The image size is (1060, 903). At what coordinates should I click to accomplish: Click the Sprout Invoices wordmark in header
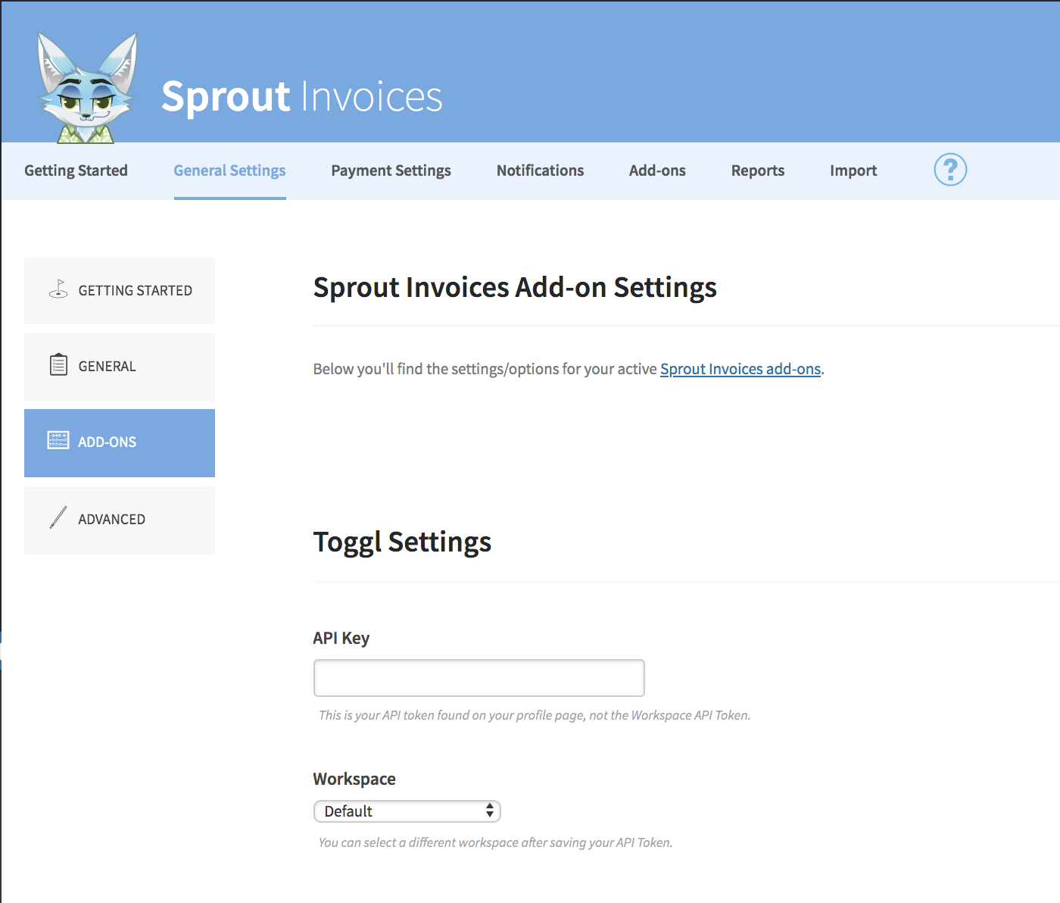point(301,97)
